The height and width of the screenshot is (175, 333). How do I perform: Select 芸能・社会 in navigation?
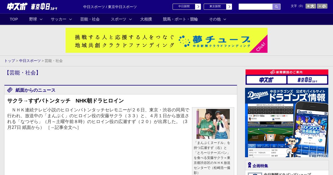coord(90,19)
